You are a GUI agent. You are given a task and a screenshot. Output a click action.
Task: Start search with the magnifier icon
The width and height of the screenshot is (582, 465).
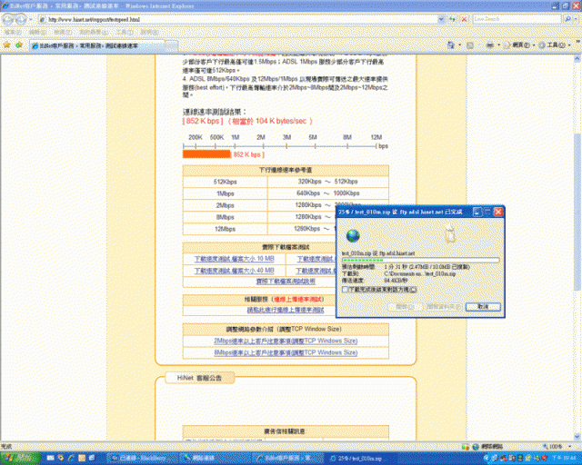coord(567,19)
